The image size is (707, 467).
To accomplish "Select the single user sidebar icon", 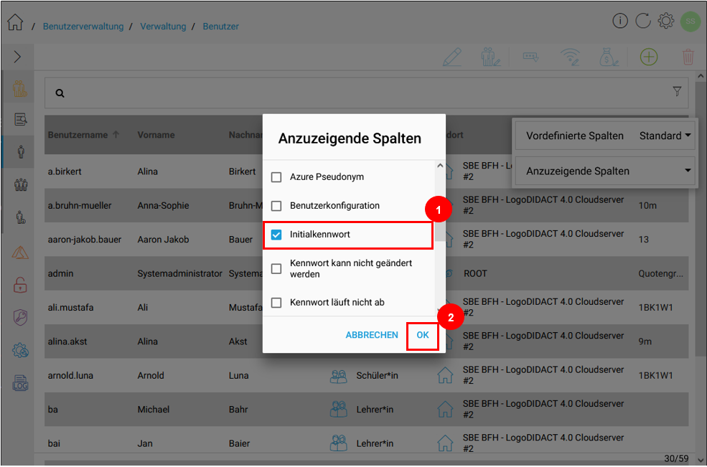I will pyautogui.click(x=21, y=152).
